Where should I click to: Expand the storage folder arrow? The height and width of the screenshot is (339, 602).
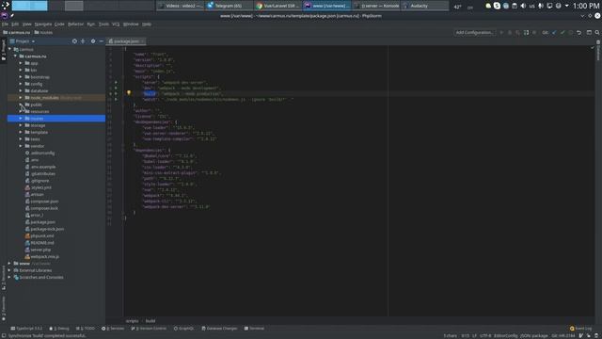click(x=21, y=125)
